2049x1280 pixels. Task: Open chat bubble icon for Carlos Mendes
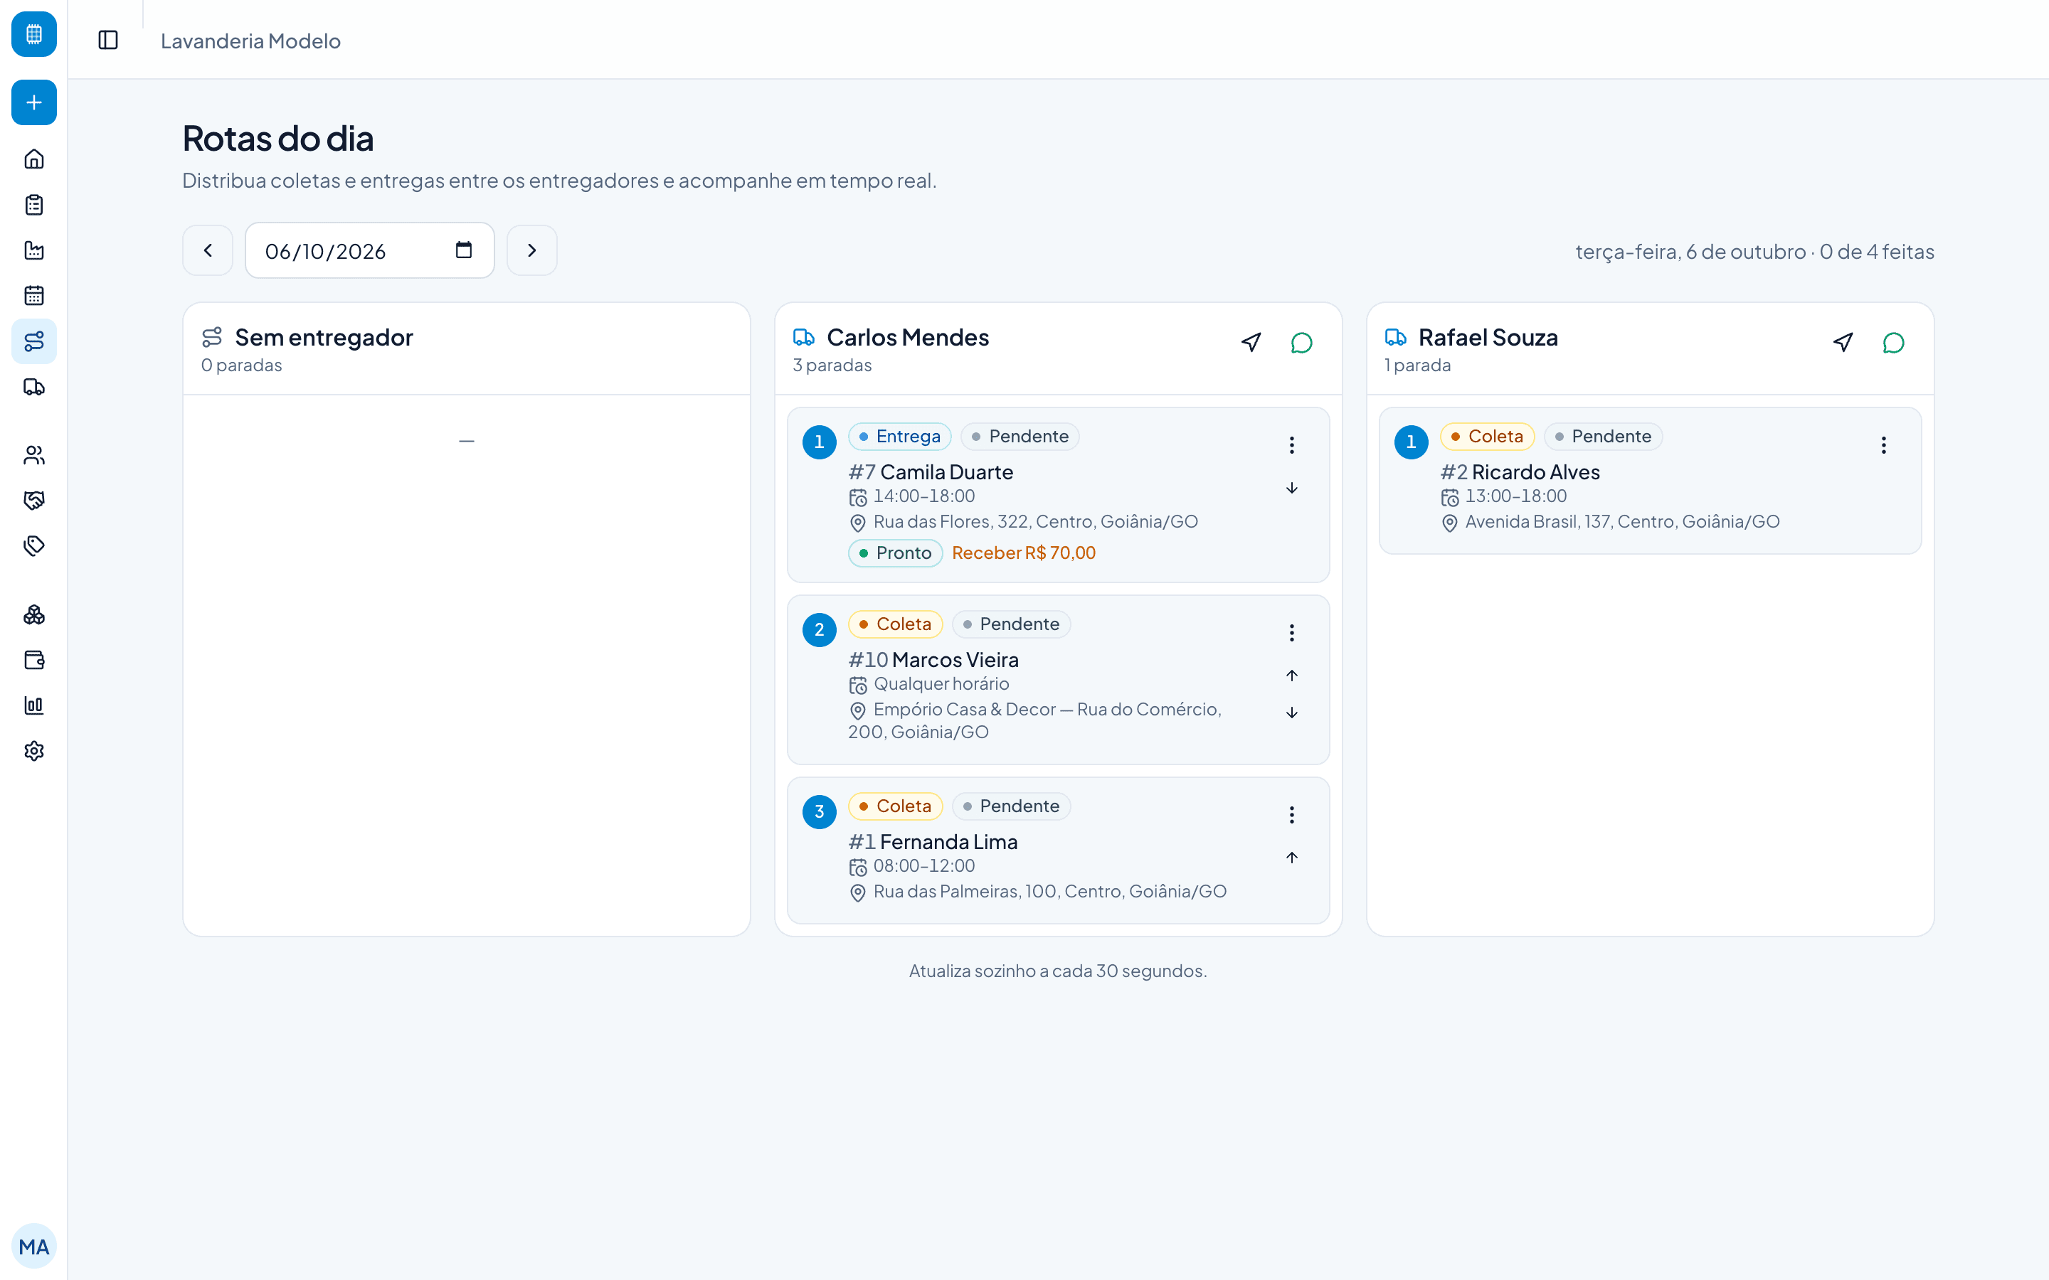click(1301, 342)
